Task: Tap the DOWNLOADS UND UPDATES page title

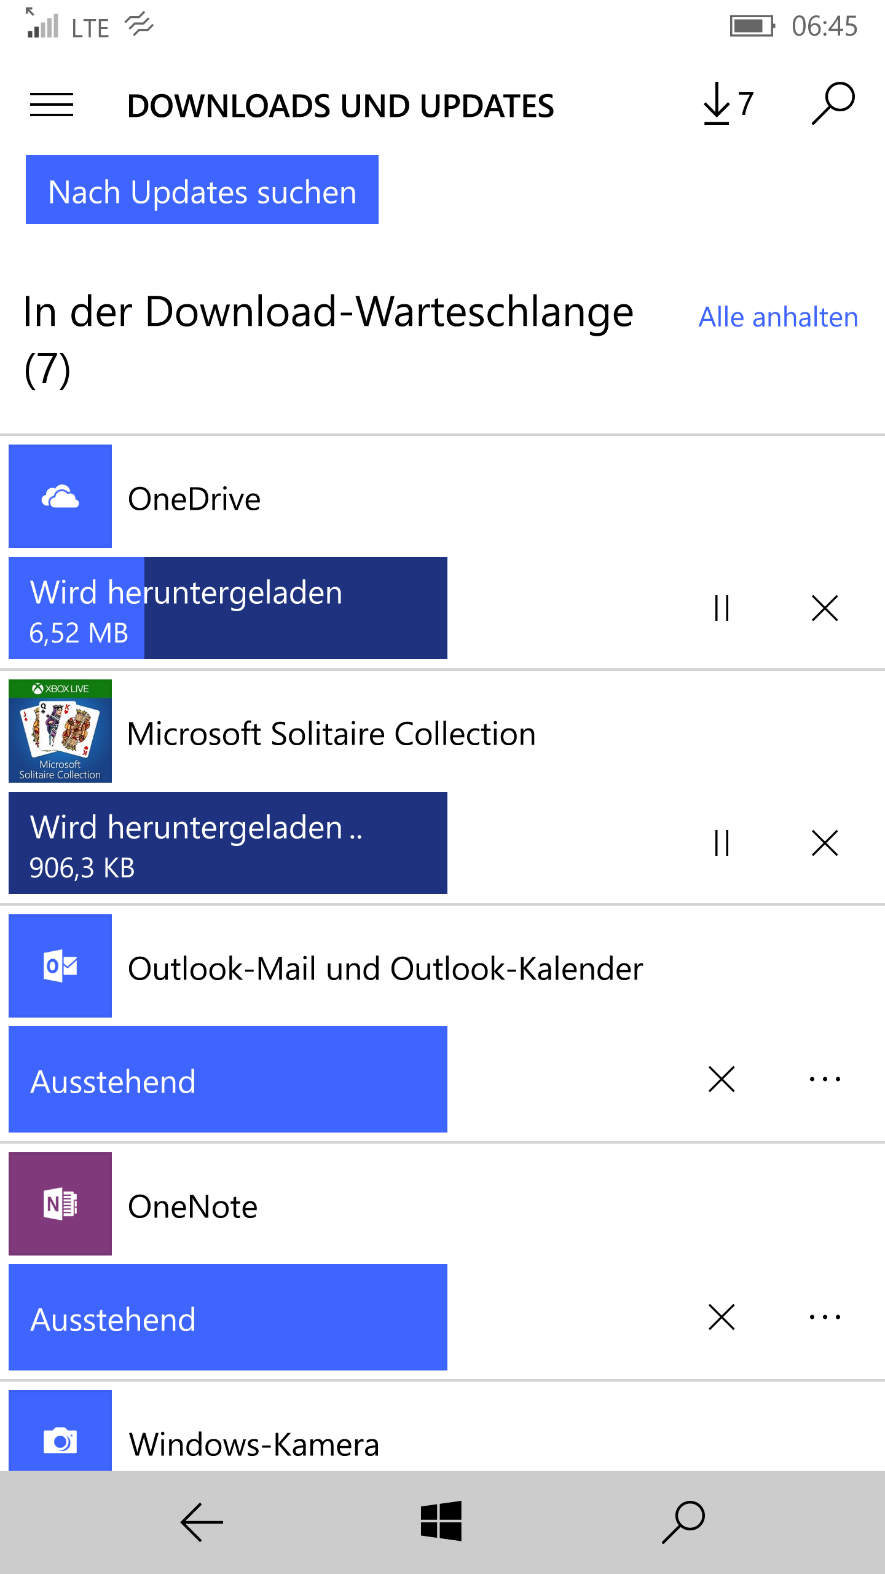Action: [x=340, y=106]
